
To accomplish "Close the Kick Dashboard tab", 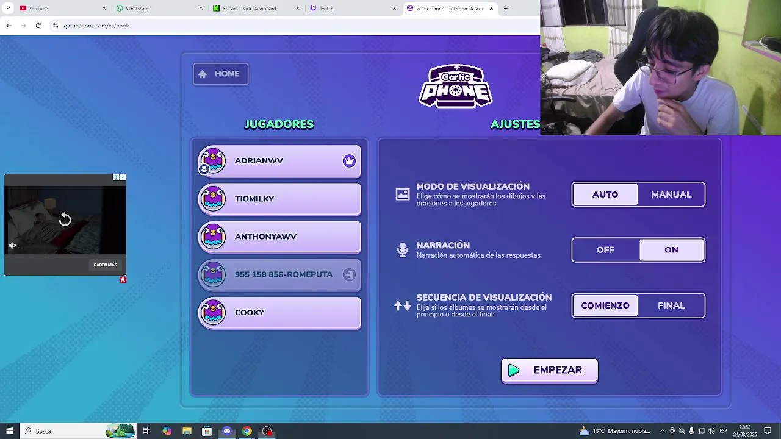I will point(298,9).
